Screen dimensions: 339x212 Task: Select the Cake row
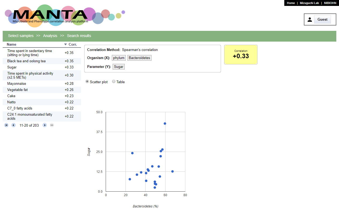pos(42,96)
